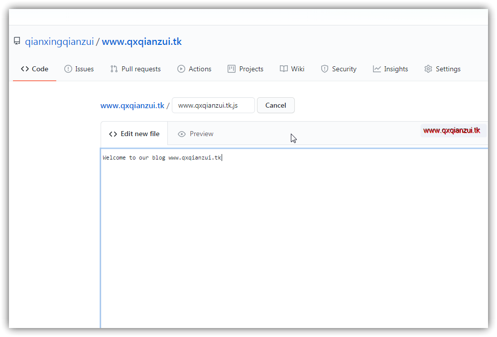The image size is (497, 337).
Task: Click the eye icon on the Preview tab
Action: click(x=181, y=134)
